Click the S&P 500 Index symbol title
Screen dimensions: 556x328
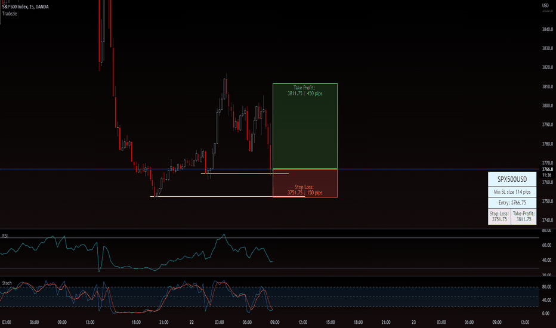coord(25,7)
